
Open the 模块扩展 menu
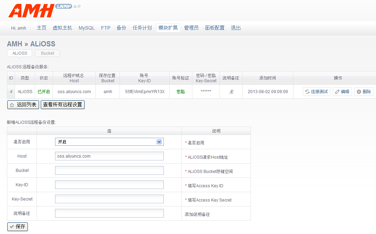168,28
